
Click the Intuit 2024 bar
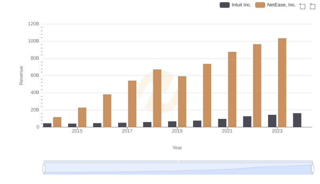297,120
